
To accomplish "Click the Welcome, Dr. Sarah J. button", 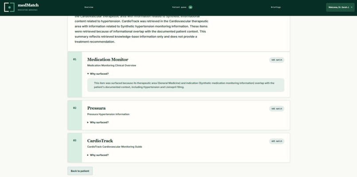I will 340,7.
